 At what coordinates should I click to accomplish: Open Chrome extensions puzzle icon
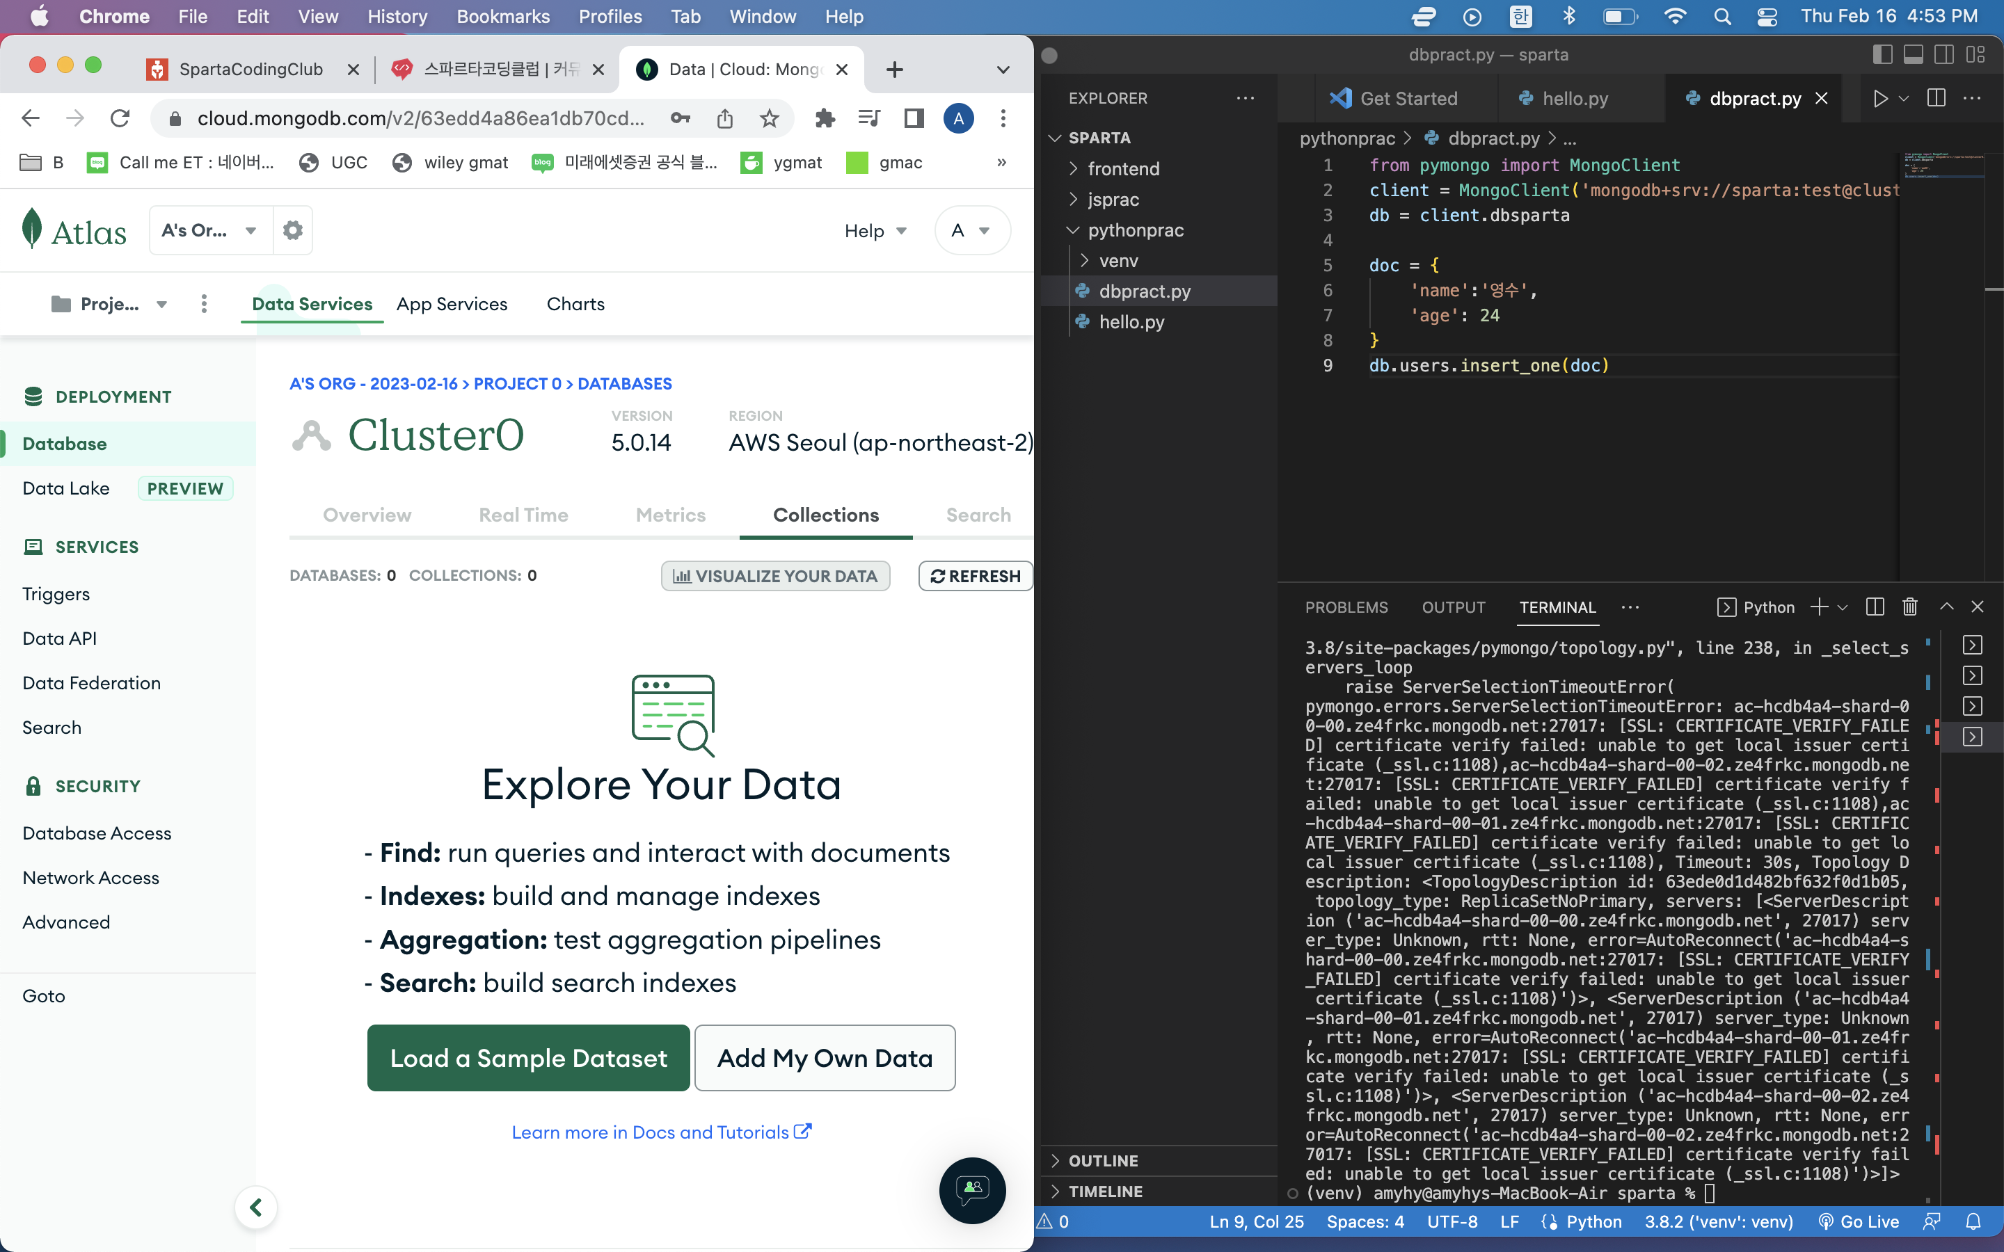coord(825,118)
